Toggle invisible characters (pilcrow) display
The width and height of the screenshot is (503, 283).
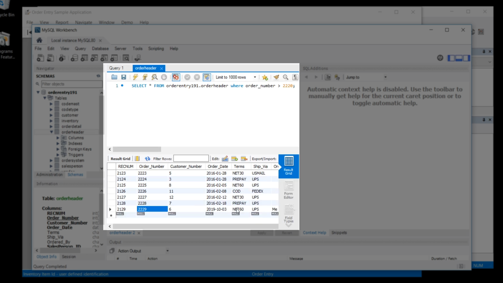coord(295,77)
